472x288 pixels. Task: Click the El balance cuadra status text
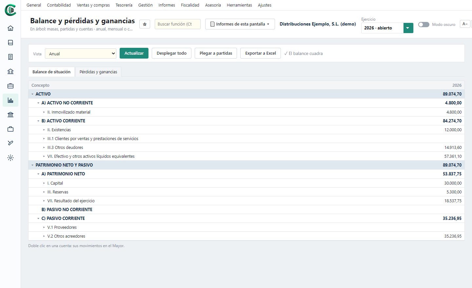coord(304,54)
